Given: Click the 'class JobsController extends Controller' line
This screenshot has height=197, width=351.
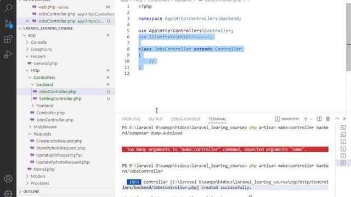Looking at the screenshot, I should point(190,49).
